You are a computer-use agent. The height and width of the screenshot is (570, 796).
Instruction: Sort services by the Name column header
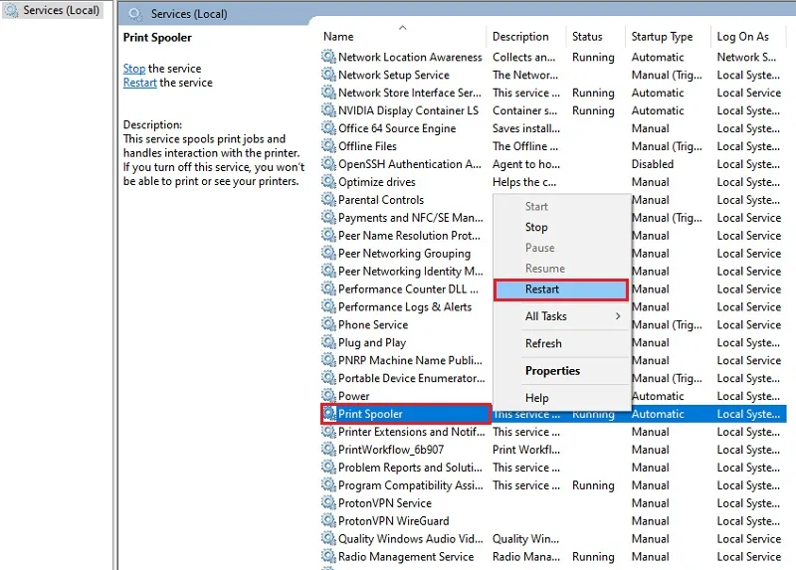pyautogui.click(x=402, y=37)
